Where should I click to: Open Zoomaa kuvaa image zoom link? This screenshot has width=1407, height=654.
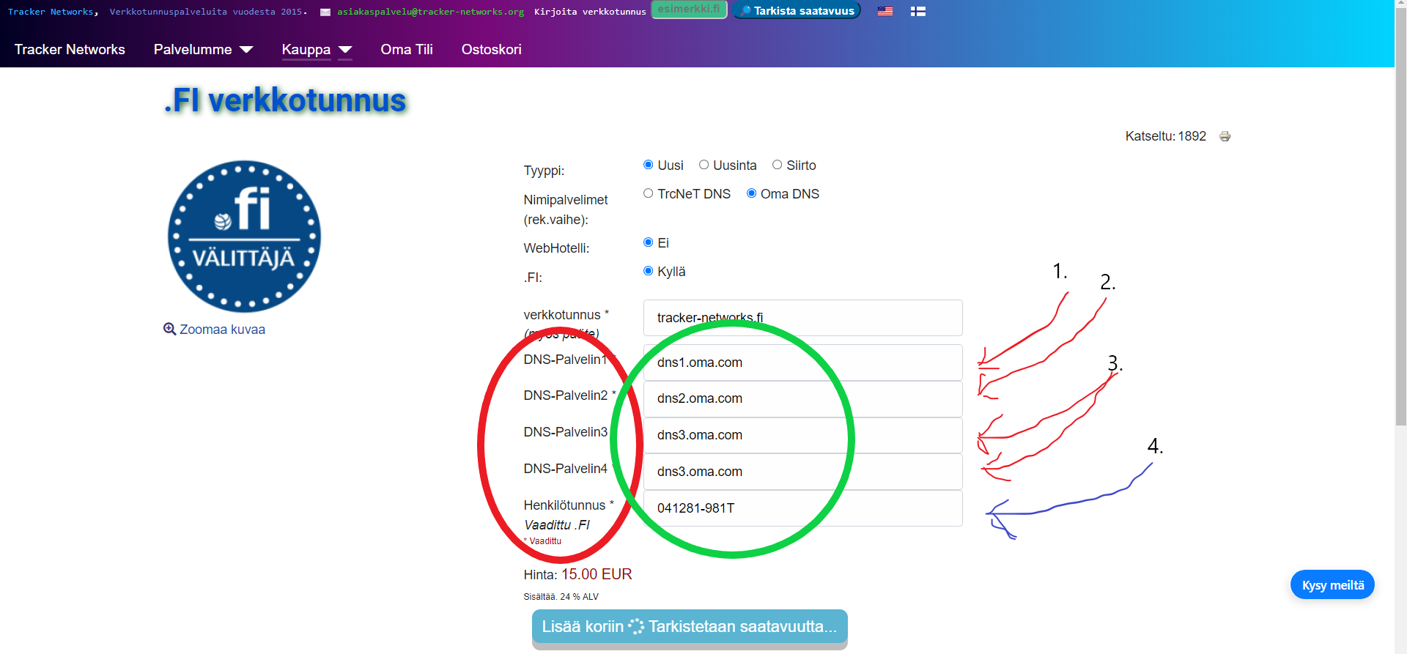[x=215, y=330]
